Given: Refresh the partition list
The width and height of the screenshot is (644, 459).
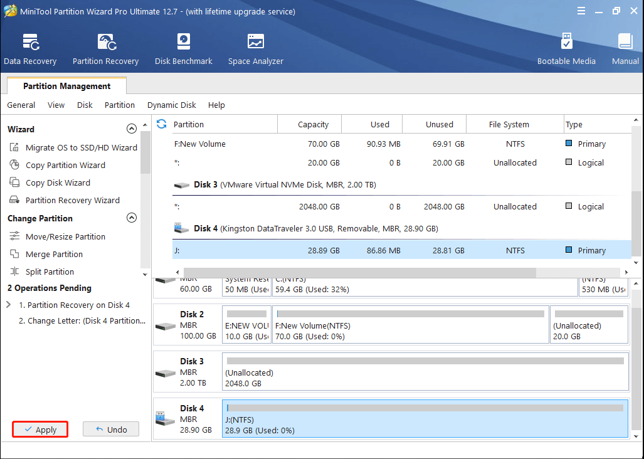Looking at the screenshot, I should (x=162, y=124).
